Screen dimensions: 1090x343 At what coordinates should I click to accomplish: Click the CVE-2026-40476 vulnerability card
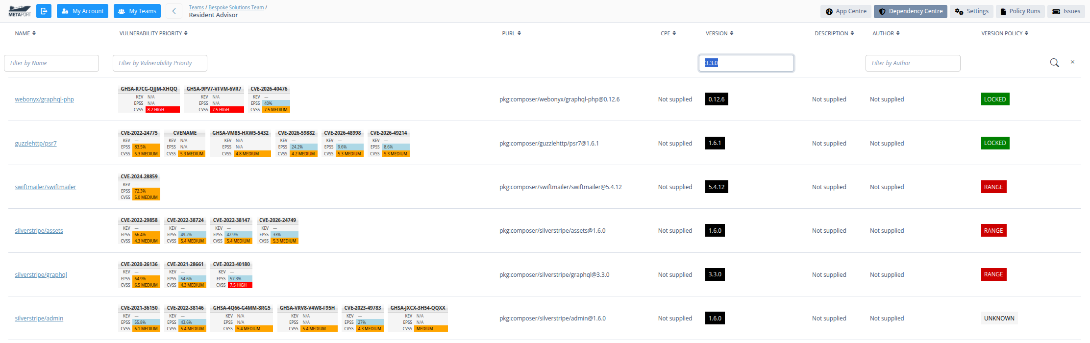(x=269, y=99)
